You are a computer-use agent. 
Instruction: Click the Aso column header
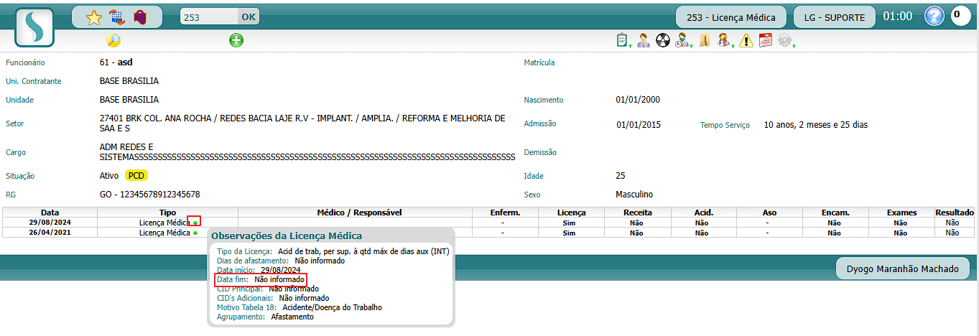pyautogui.click(x=769, y=213)
